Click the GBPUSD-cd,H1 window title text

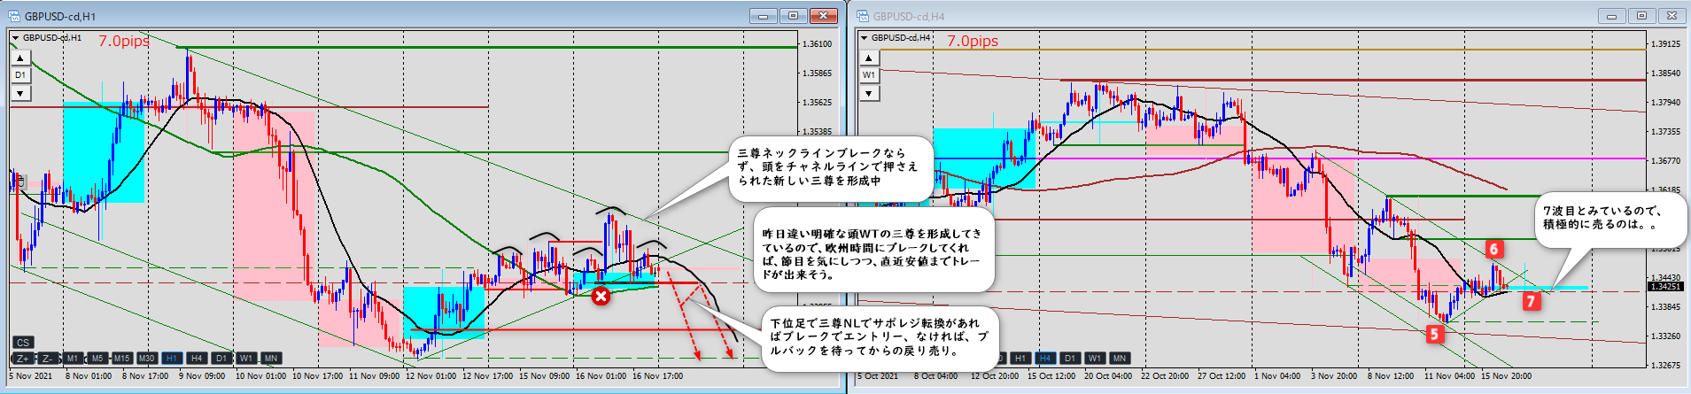(60, 17)
